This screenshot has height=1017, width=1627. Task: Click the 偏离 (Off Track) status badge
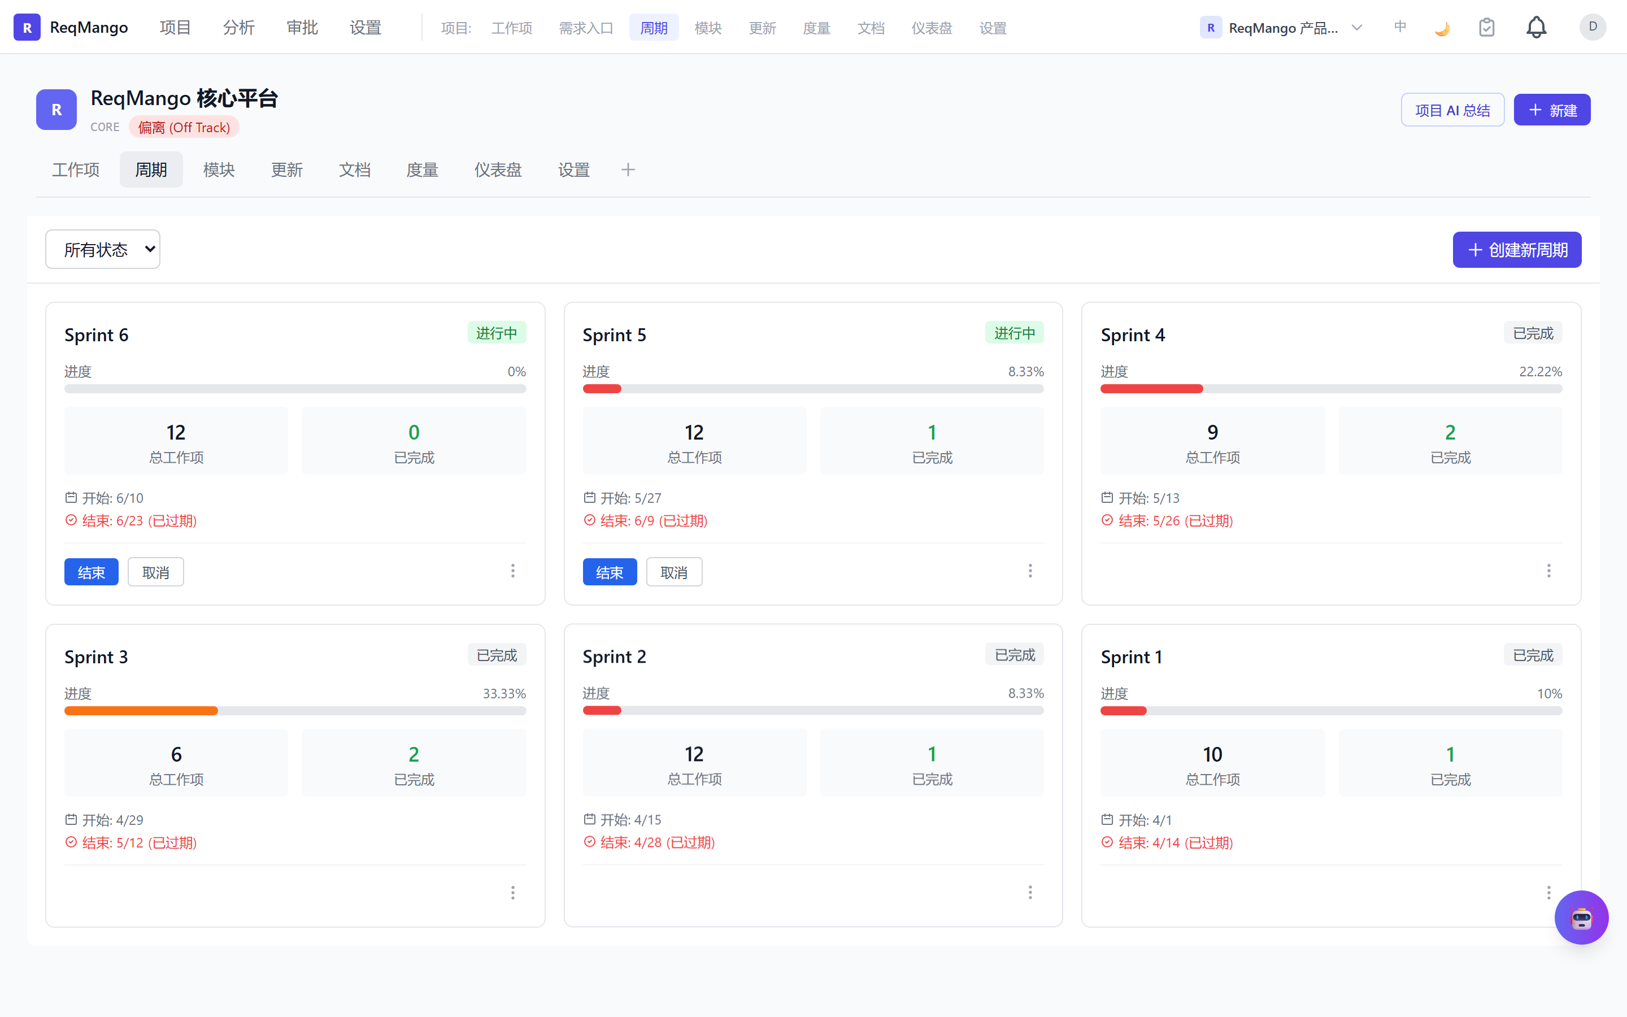pos(184,127)
